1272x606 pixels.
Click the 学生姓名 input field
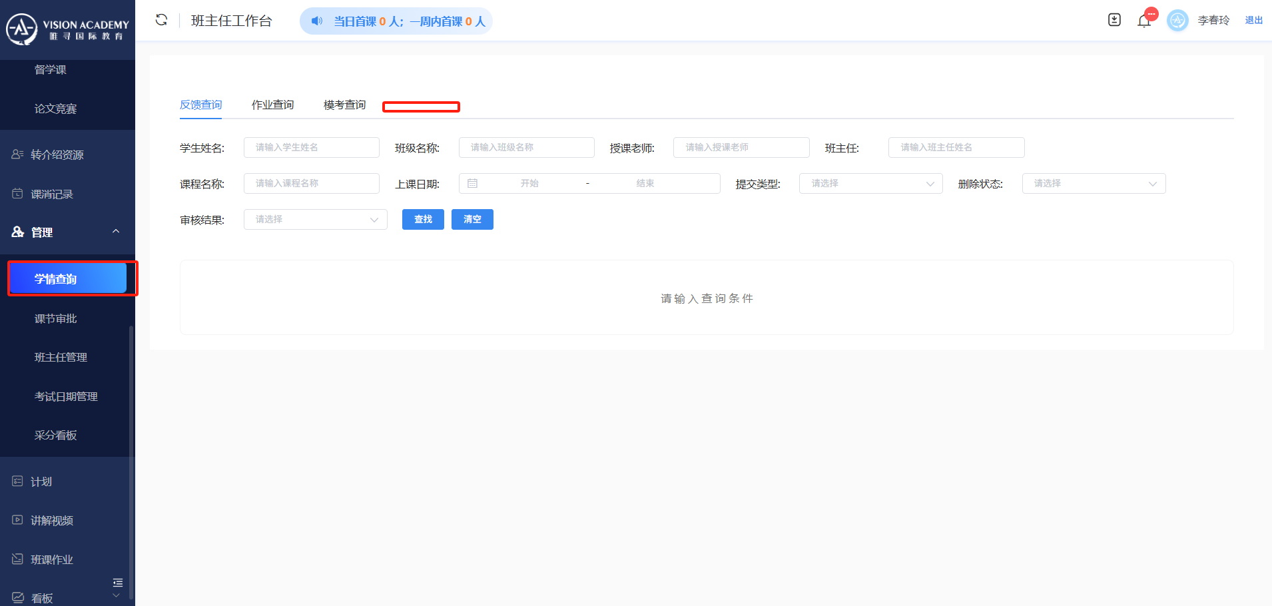click(311, 148)
